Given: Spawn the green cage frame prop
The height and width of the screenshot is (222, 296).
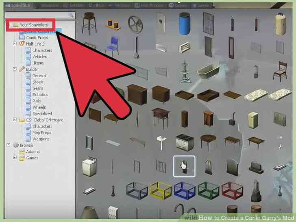Looking at the screenshot, I should (x=209, y=191).
